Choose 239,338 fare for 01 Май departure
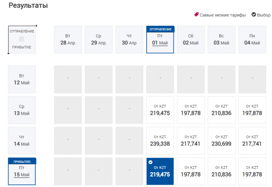Image resolution: width=272 pixels, height=187 pixels. 160,140
